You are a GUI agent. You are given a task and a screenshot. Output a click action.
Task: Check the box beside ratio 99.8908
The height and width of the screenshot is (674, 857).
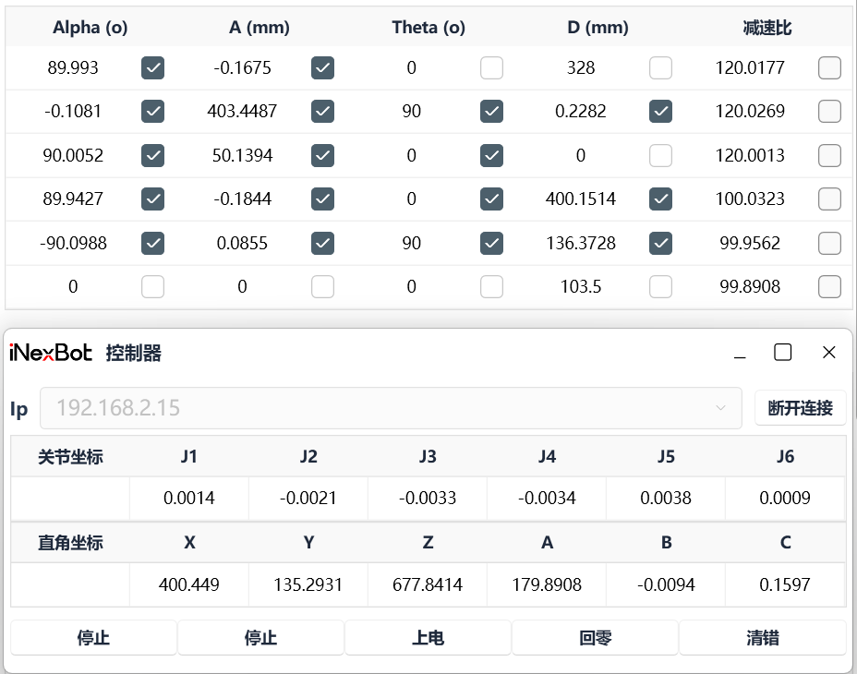click(829, 286)
